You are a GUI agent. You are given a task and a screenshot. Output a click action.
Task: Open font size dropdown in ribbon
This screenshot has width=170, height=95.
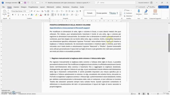click(29, 11)
